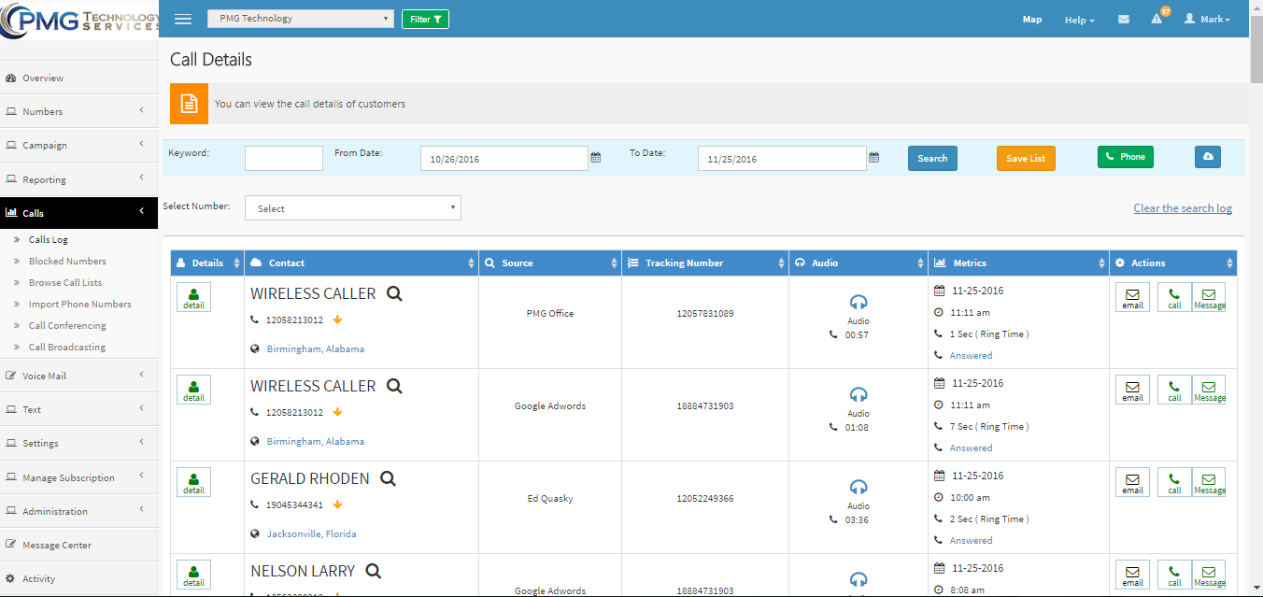This screenshot has width=1263, height=597.
Task: Expand the Campaign sidebar section
Action: click(x=78, y=145)
